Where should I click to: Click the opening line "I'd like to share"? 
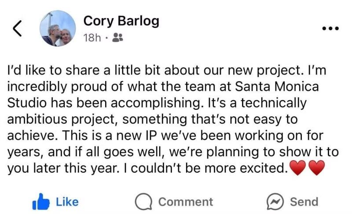click(x=54, y=70)
